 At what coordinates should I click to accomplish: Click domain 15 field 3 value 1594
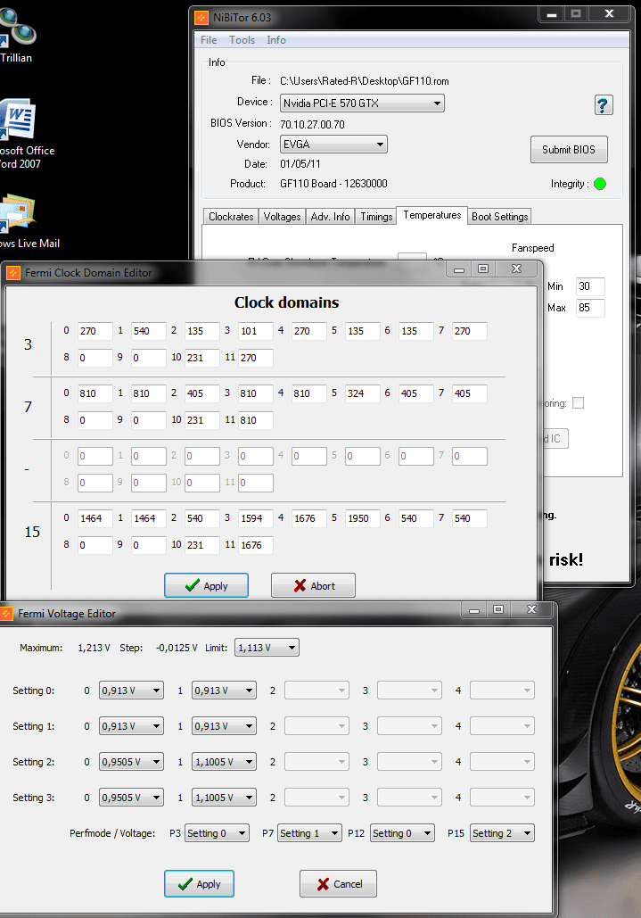[x=256, y=518]
